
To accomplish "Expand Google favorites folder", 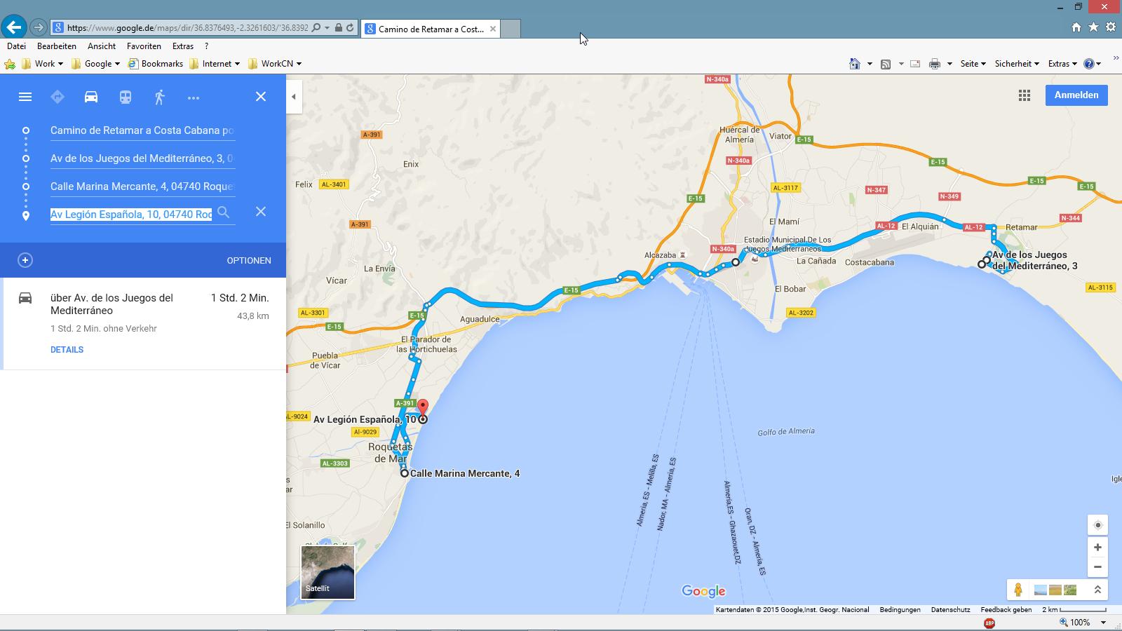I will point(96,64).
